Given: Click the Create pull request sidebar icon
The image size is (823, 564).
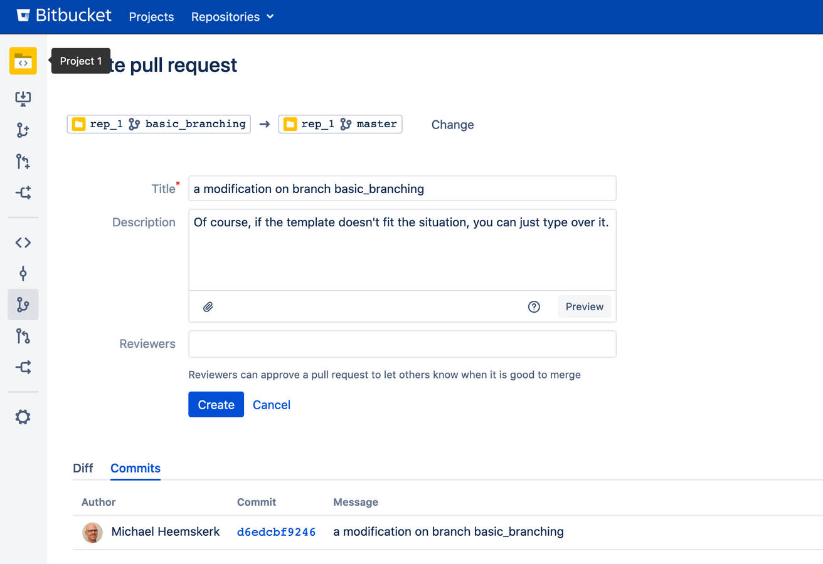Looking at the screenshot, I should (23, 162).
